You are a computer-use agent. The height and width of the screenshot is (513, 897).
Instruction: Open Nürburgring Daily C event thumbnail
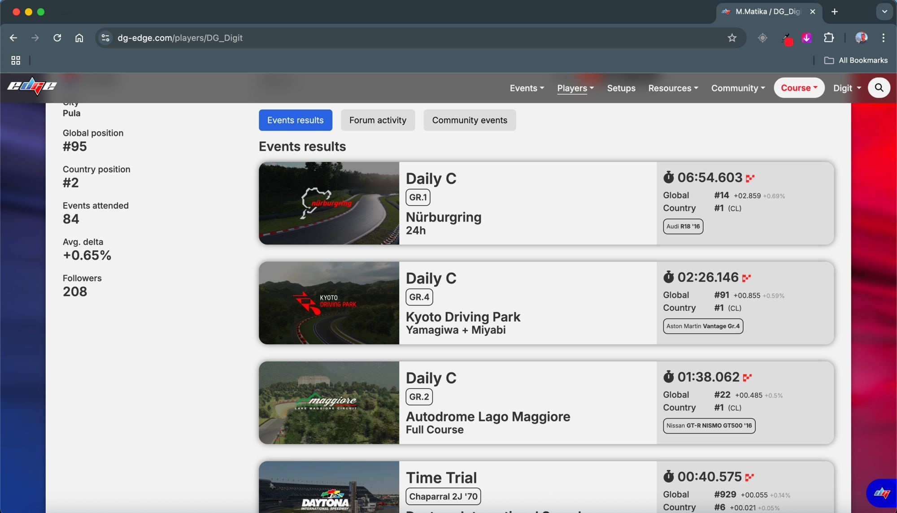329,203
